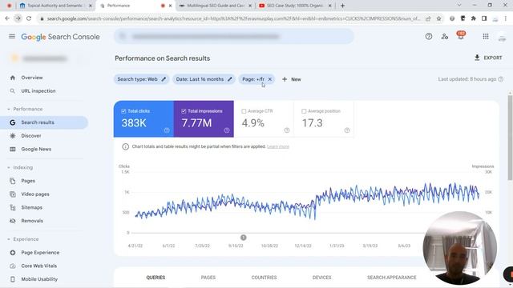Open the Total impressions help icon

[x=227, y=130]
